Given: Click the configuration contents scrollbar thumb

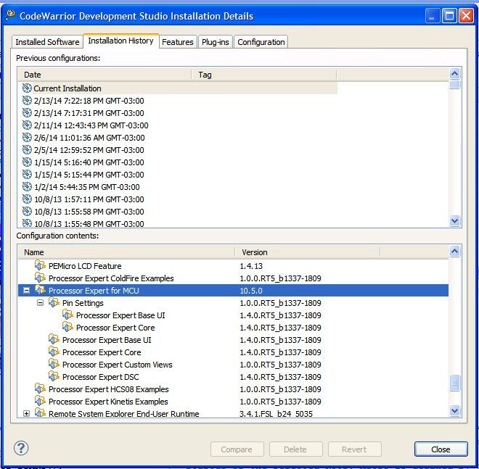Looking at the screenshot, I should [454, 382].
